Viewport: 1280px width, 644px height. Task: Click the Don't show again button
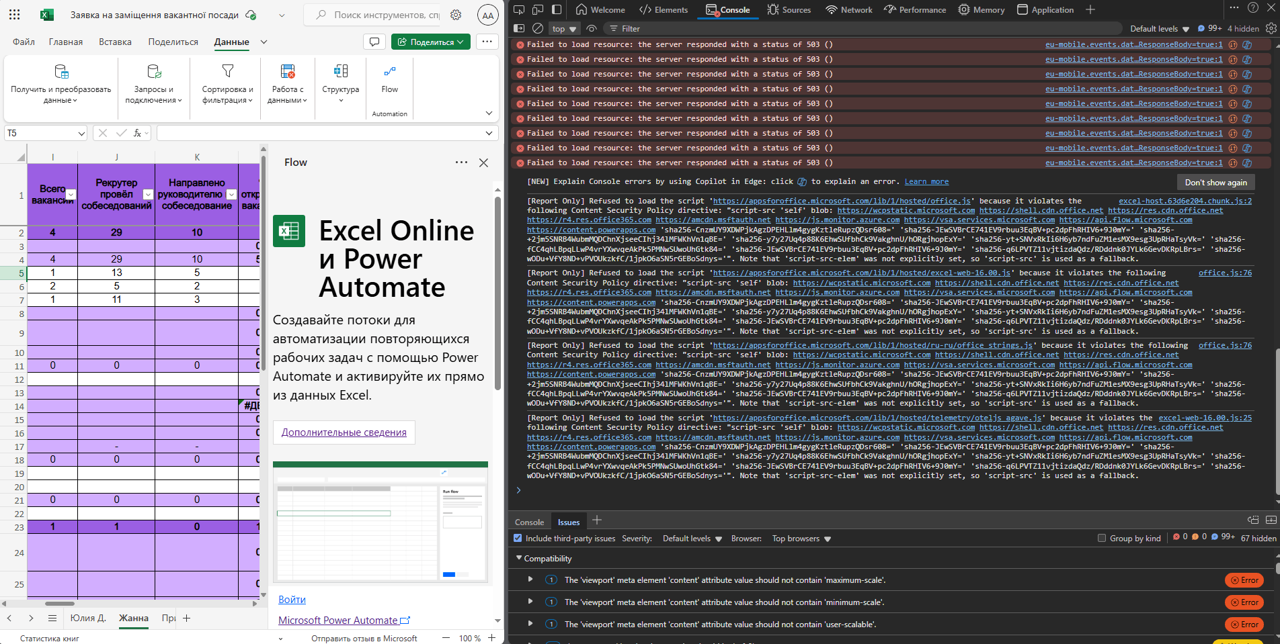click(1215, 182)
